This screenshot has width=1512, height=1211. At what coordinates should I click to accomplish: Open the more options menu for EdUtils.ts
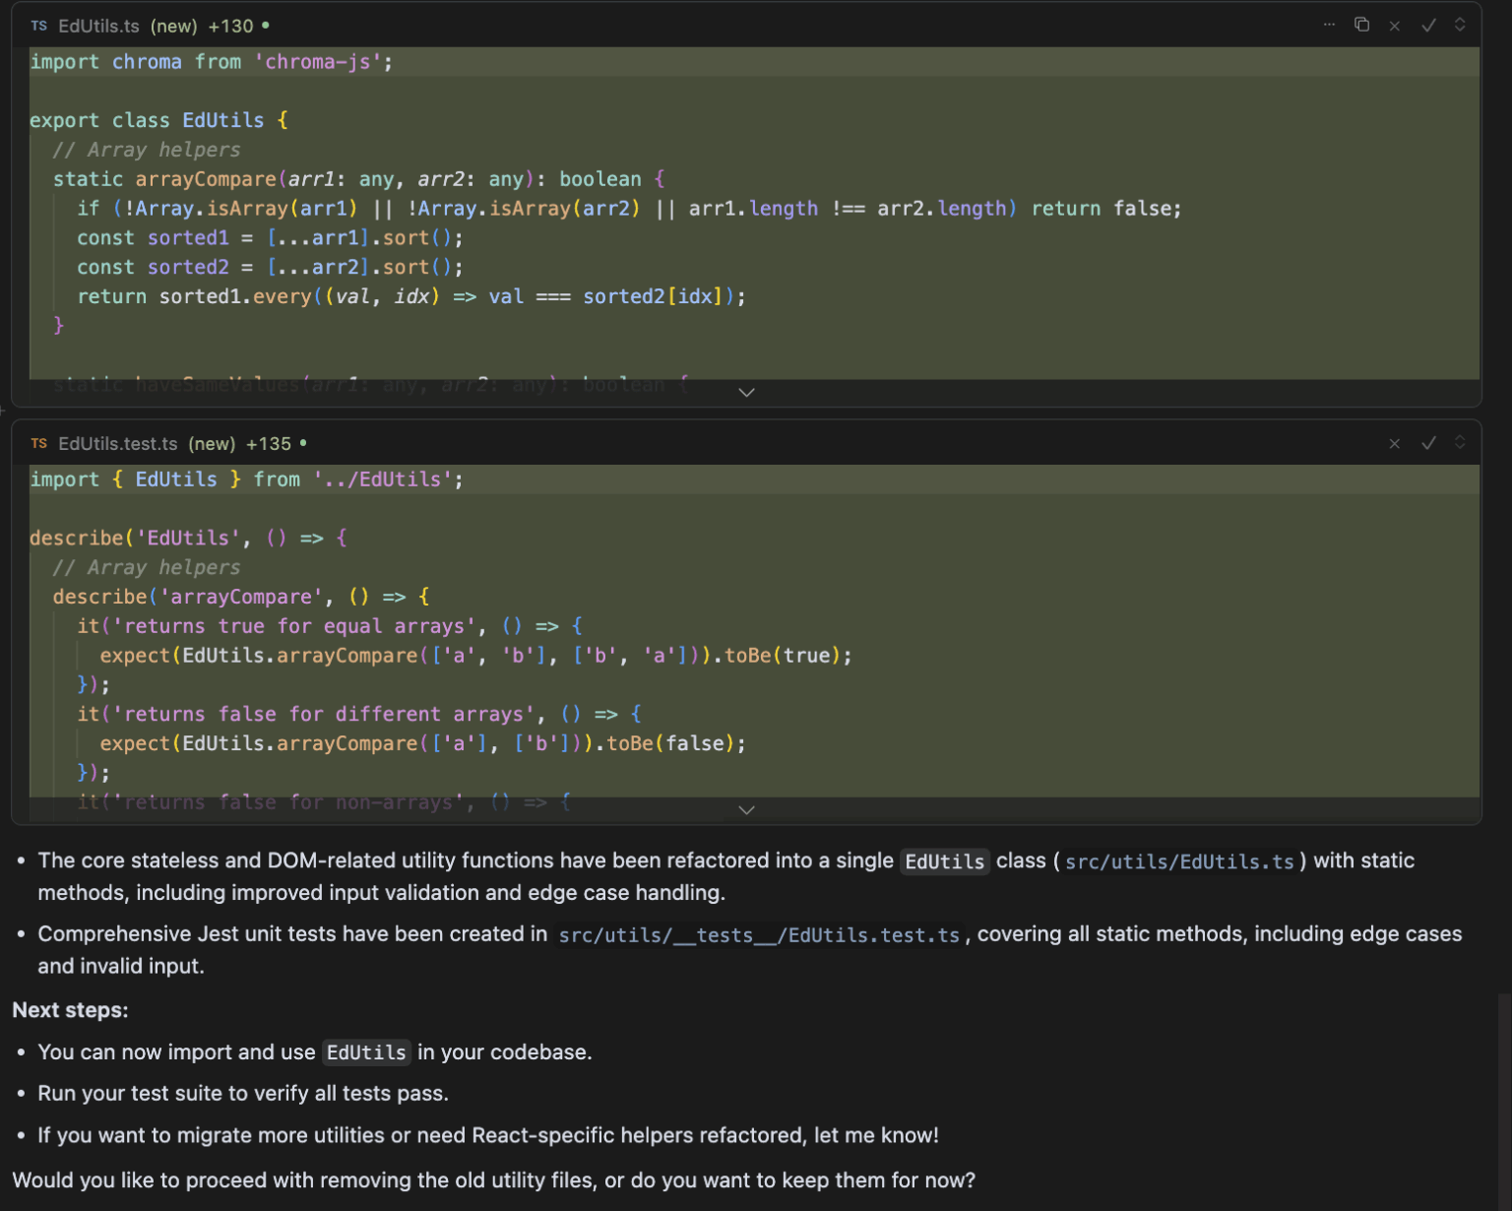click(1329, 25)
